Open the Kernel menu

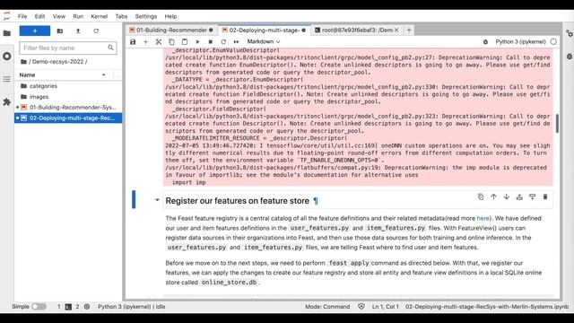(x=100, y=16)
